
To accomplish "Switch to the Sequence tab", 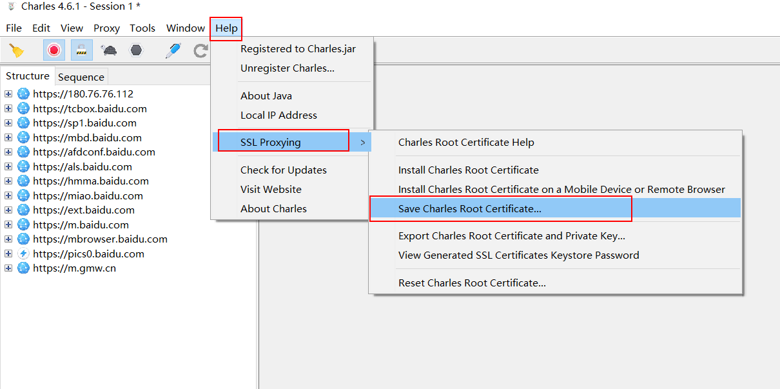I will [x=81, y=77].
